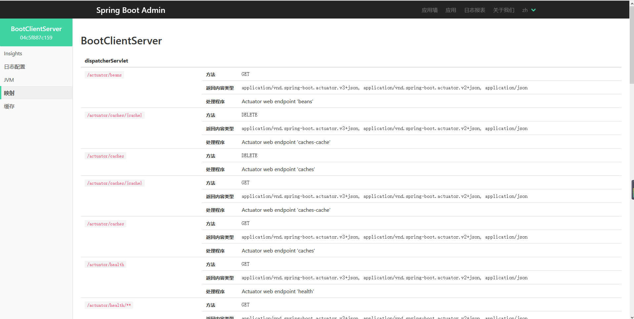Open the 日志报表 navigation link
634x319 pixels.
click(x=474, y=10)
